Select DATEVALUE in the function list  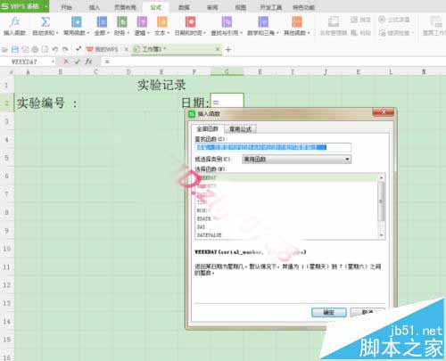tap(209, 235)
